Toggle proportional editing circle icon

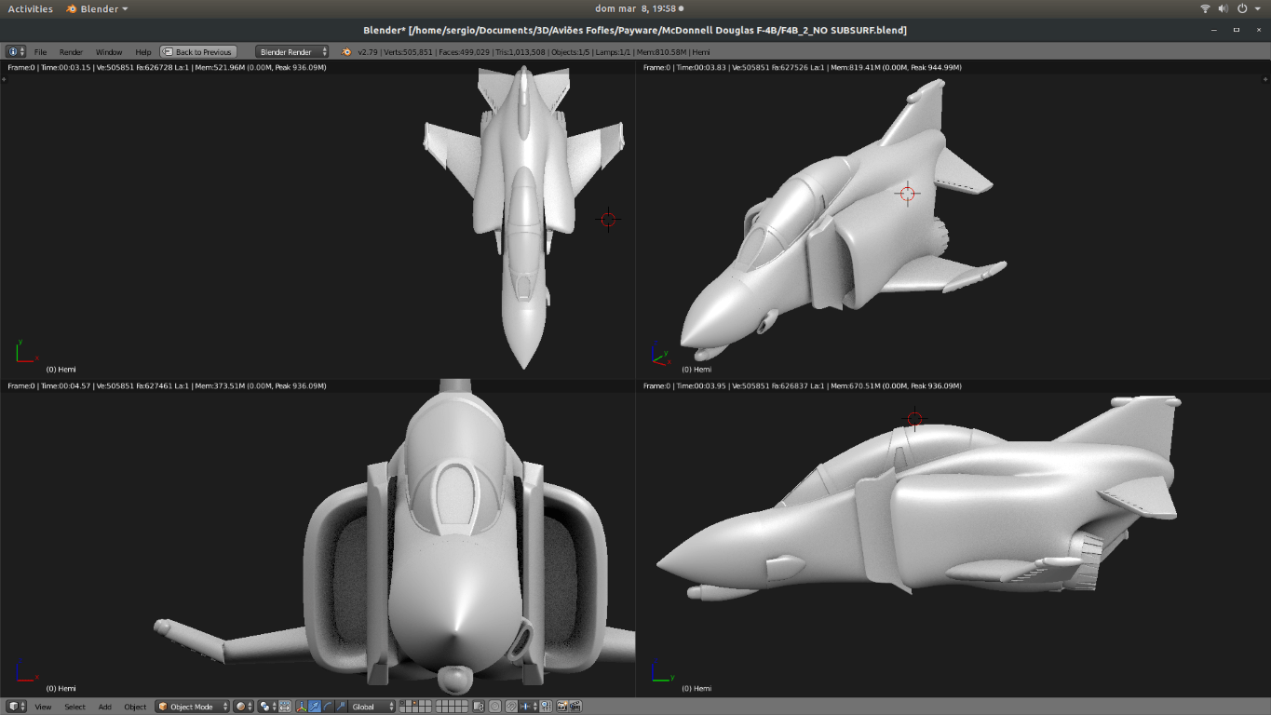coord(494,707)
